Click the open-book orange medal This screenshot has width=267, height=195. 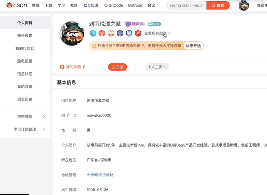(111, 33)
